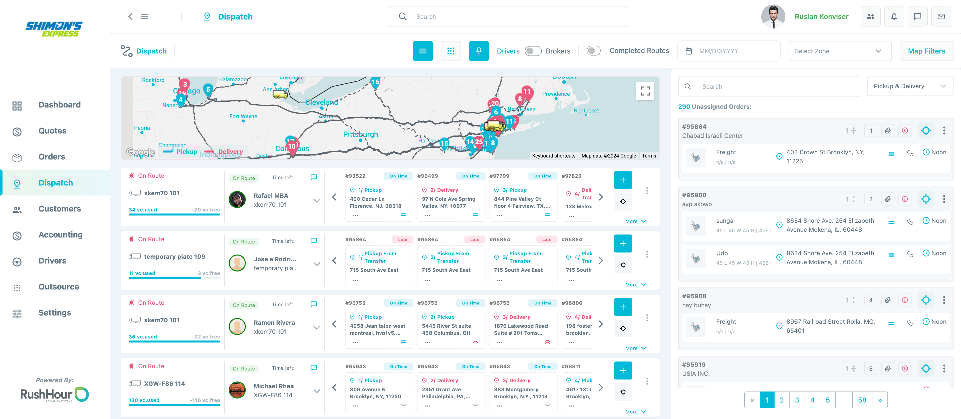Enable the Completed Routes toggle
Image resolution: width=961 pixels, height=419 pixels.
[x=593, y=51]
